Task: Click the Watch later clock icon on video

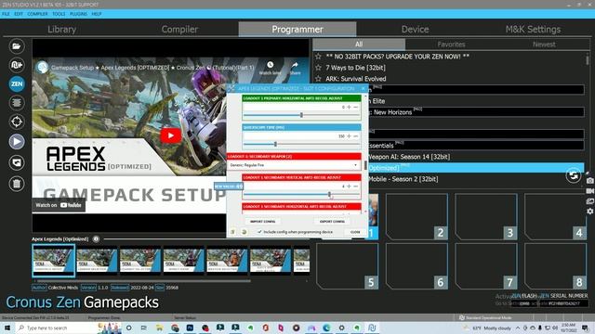Action: pyautogui.click(x=271, y=65)
